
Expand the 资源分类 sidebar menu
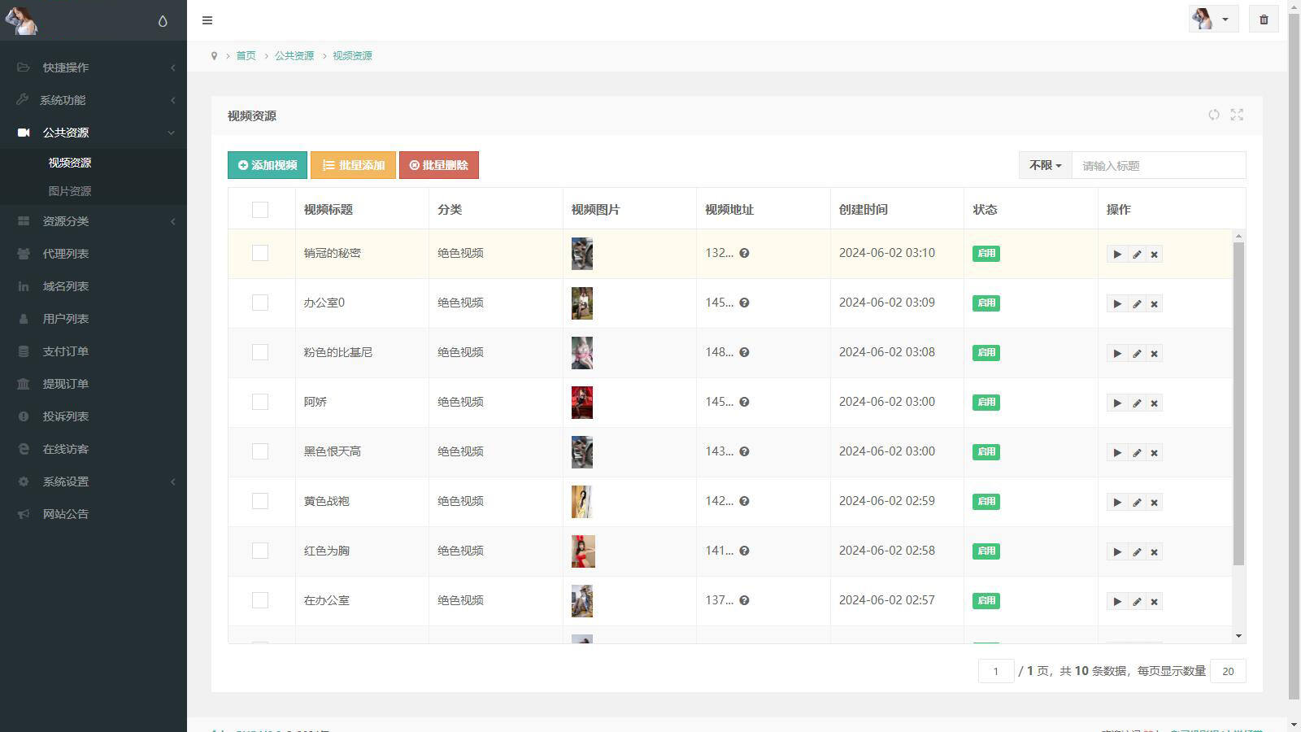point(94,221)
